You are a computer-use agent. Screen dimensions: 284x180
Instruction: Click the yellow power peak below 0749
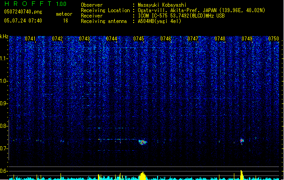(x=242, y=175)
